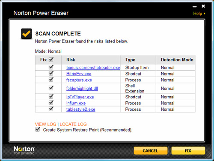Screen dimensions: 214x161
Task: Click the VIEW LOG link
Action: [46, 124]
